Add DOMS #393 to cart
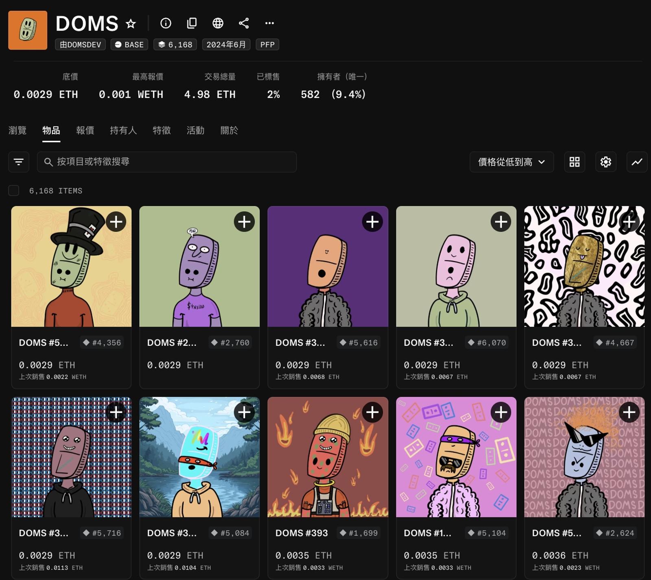Viewport: 651px width, 580px height. 372,412
